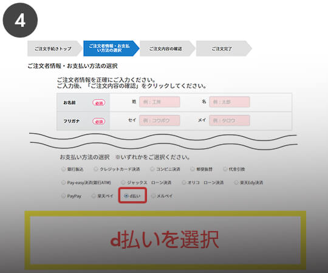The height and width of the screenshot is (273, 328).
Task: Focus the メイ furigana input field
Action: tap(230, 120)
